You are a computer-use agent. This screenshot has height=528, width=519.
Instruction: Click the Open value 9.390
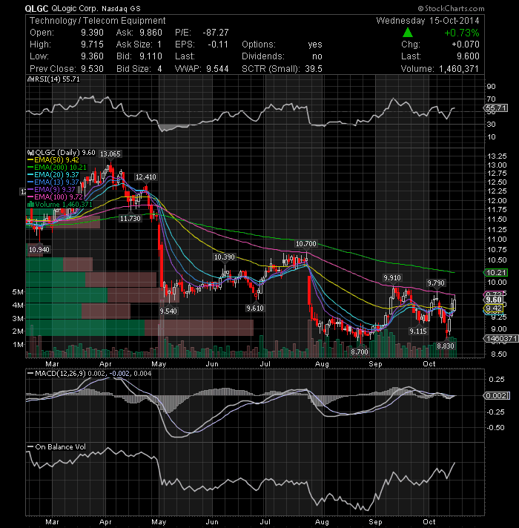(92, 33)
